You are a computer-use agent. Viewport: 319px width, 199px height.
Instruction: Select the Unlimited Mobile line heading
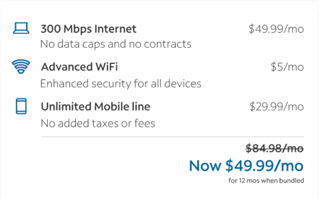95,107
